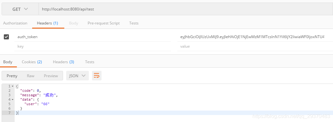333x122 pixels.
Task: Click the auth_token key field
Action: [x=93, y=37]
